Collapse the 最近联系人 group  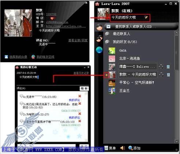pos(107,34)
